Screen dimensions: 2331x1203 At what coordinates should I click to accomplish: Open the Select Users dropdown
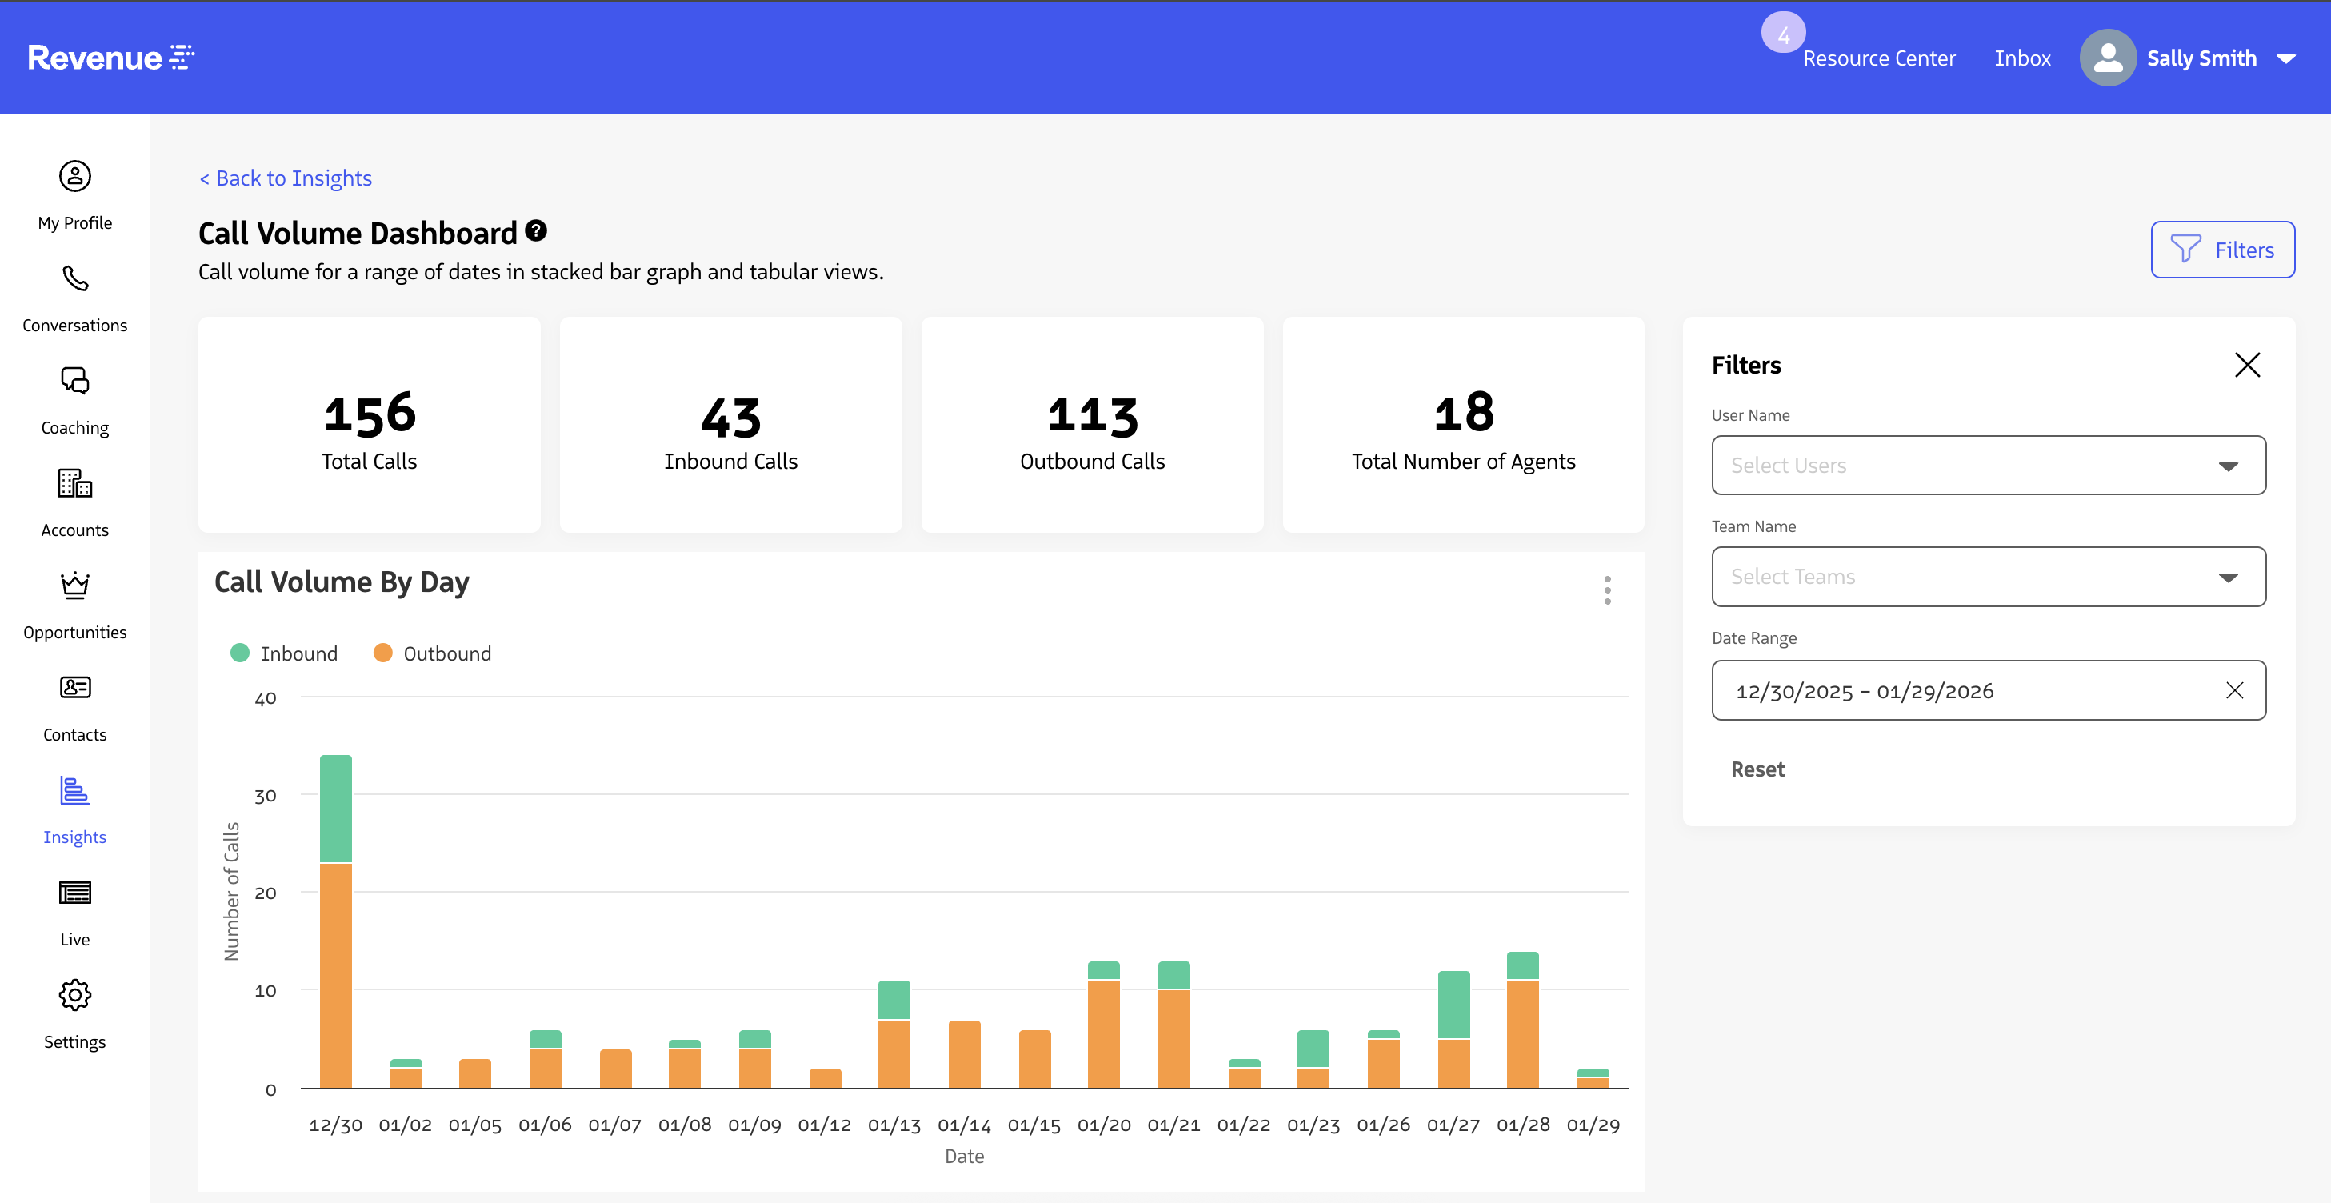coord(1987,465)
